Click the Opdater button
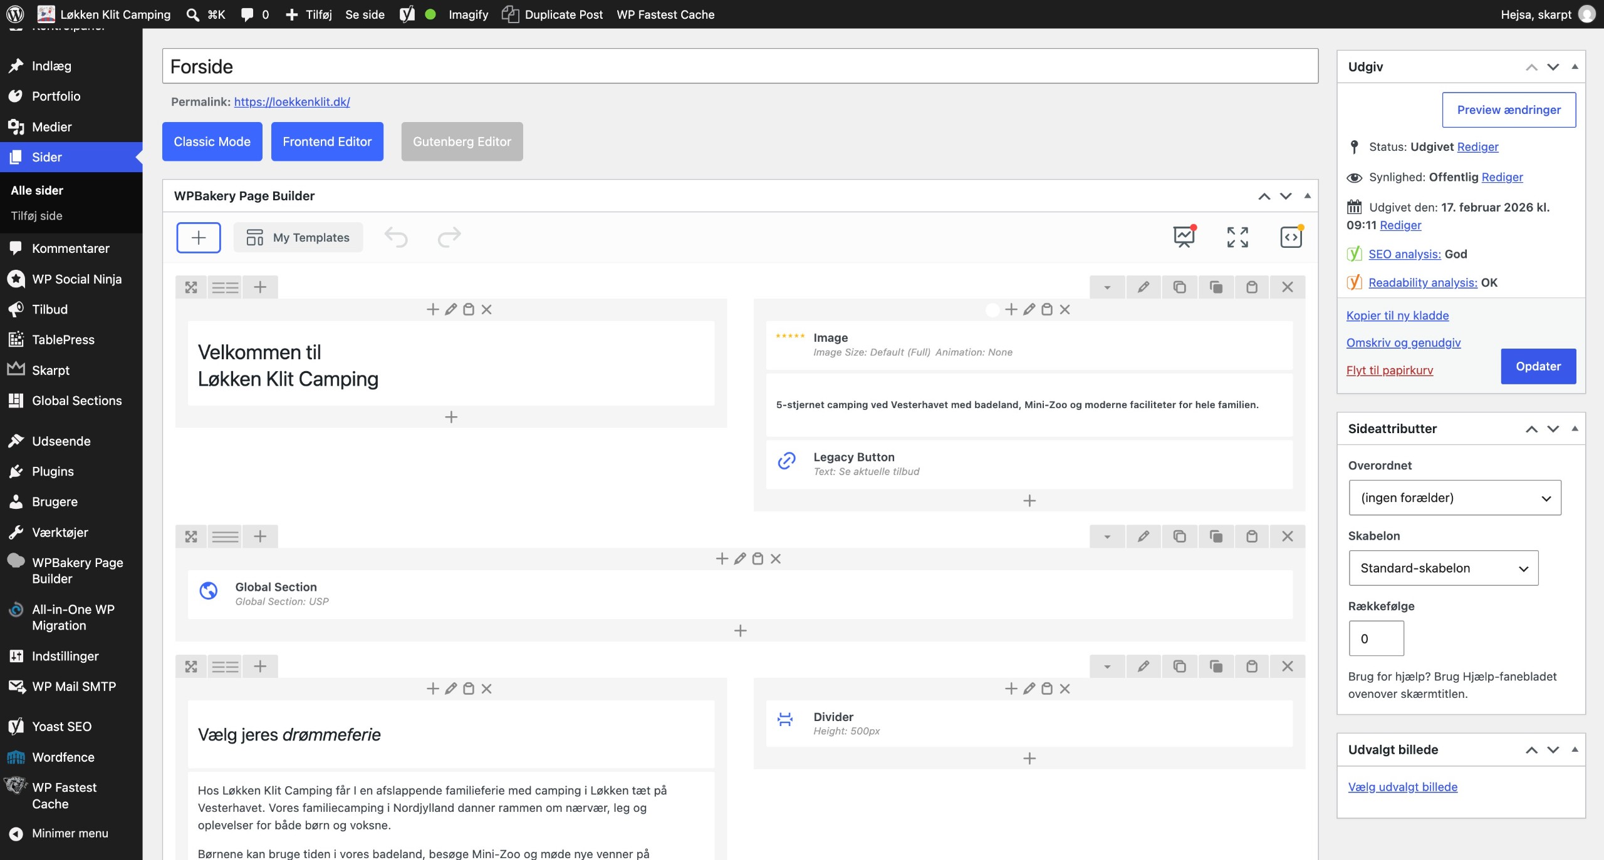Screen dimensions: 1604x860 (1538, 366)
